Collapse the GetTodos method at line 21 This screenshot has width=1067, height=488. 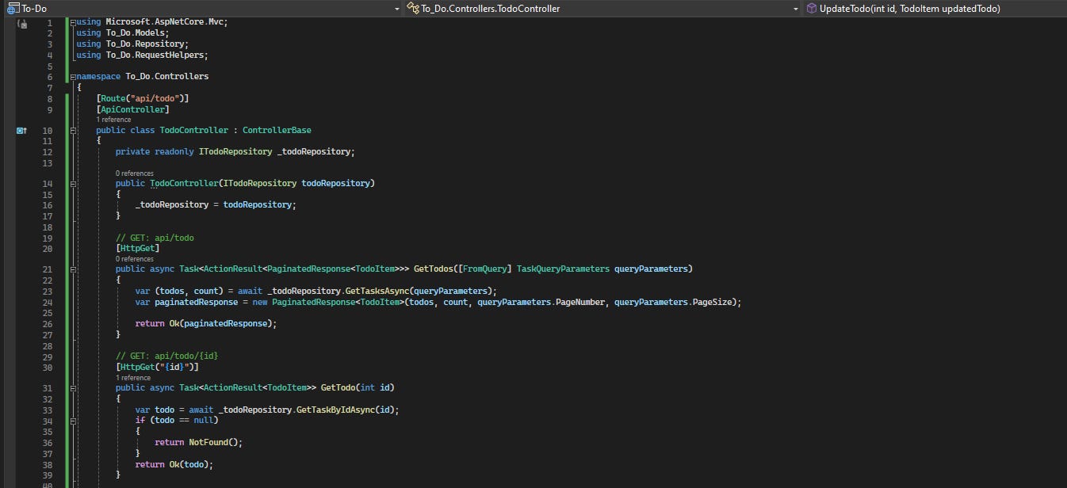pos(71,269)
